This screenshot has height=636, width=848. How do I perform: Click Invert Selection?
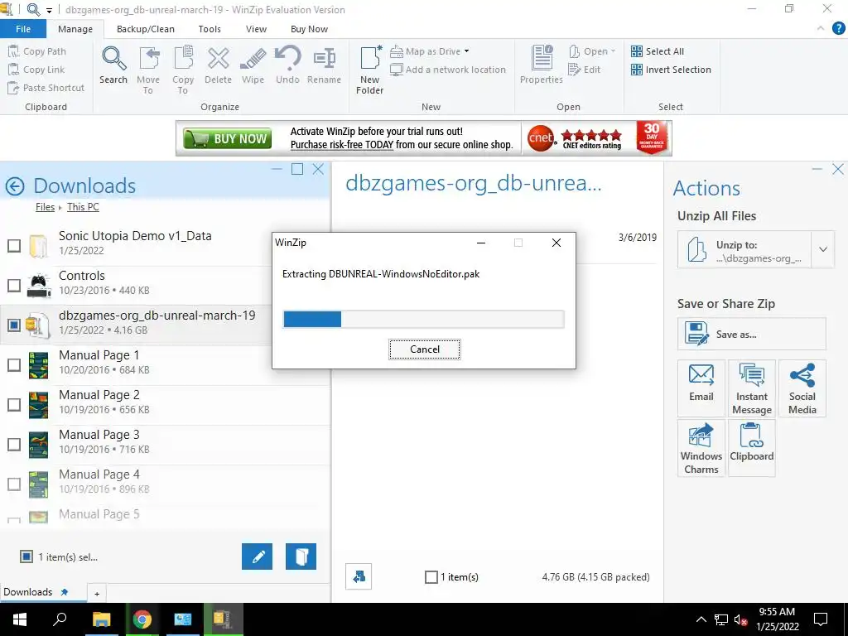click(x=671, y=70)
